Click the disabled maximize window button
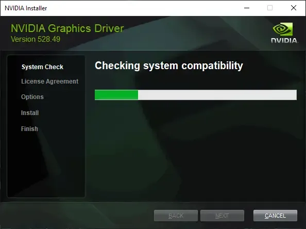The height and width of the screenshot is (229, 306). click(x=270, y=8)
